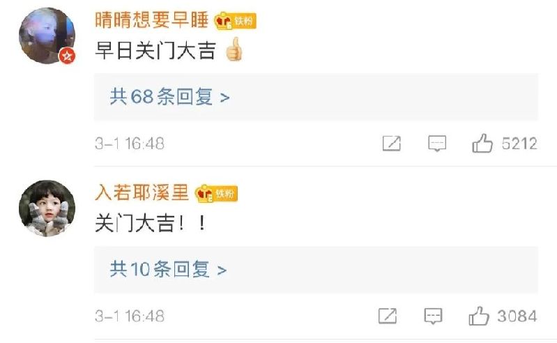Reply to 晴晴想要早睡's comment via comment icon
Viewport: 557px width, 343px height.
click(437, 144)
